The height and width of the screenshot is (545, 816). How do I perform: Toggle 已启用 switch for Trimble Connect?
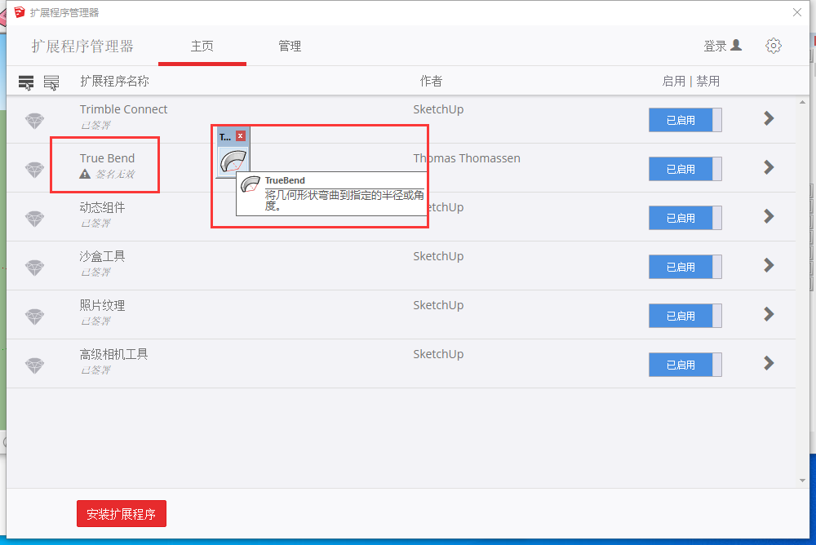coord(685,120)
